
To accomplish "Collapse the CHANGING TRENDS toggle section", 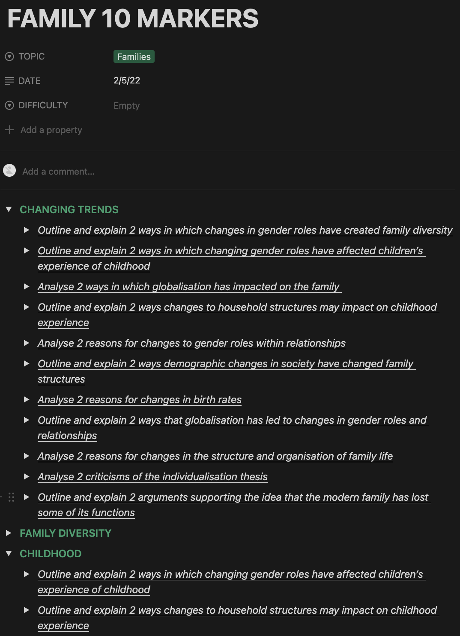I will pyautogui.click(x=9, y=209).
